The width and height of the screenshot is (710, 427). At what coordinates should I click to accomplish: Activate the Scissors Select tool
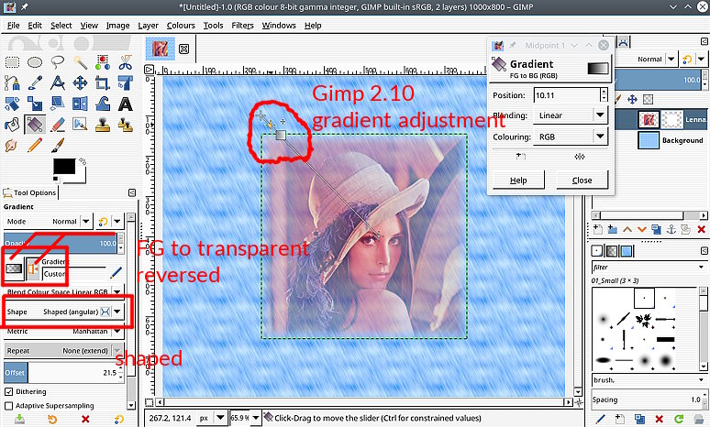coord(126,62)
